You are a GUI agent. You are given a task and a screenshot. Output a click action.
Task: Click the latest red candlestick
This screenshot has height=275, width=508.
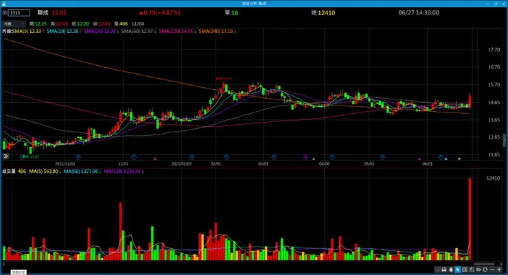[470, 101]
